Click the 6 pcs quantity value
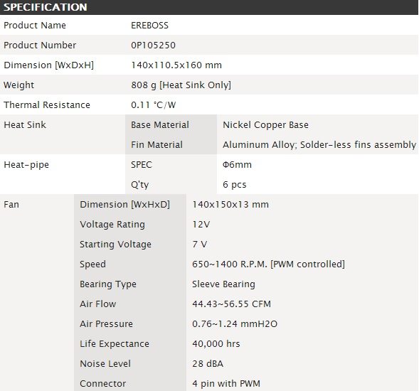Image resolution: width=419 pixels, height=391 pixels. pos(234,185)
